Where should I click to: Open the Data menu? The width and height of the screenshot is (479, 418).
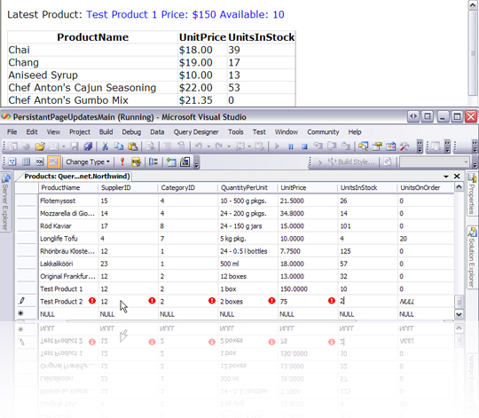pyautogui.click(x=157, y=132)
